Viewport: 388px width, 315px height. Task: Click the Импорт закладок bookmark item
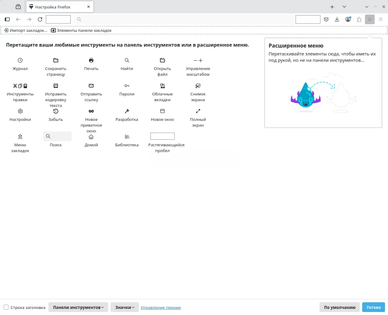point(25,30)
